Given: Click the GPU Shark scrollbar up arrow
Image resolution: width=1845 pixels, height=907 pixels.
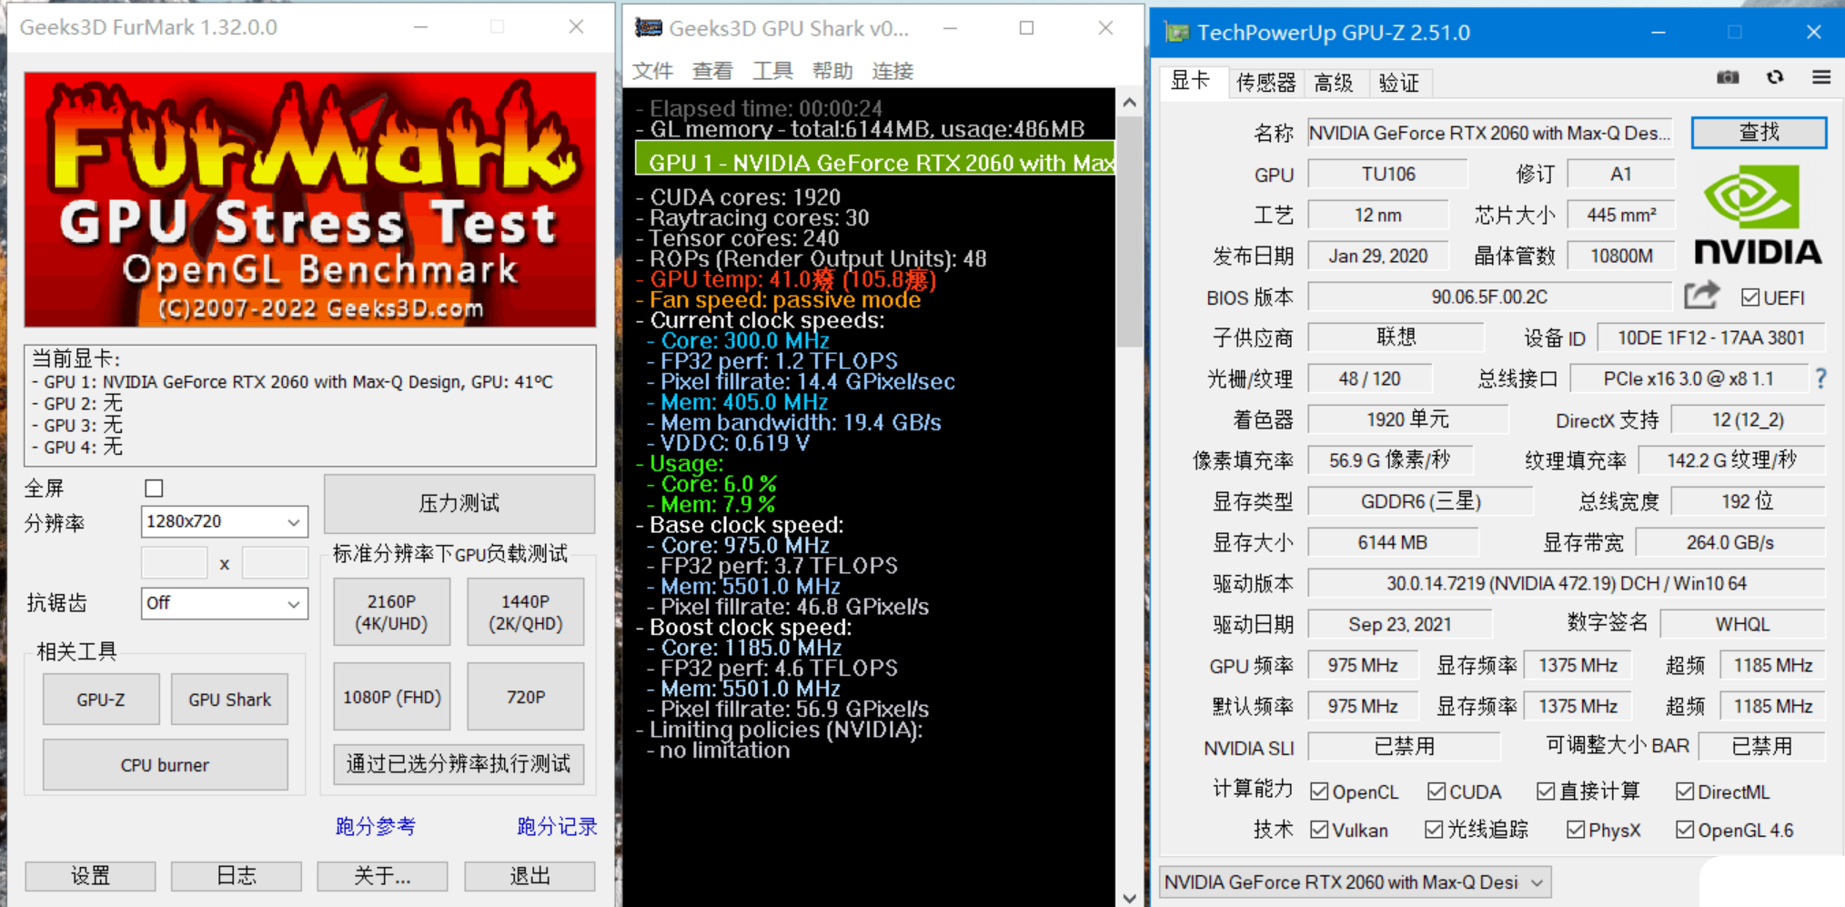Looking at the screenshot, I should tap(1129, 103).
